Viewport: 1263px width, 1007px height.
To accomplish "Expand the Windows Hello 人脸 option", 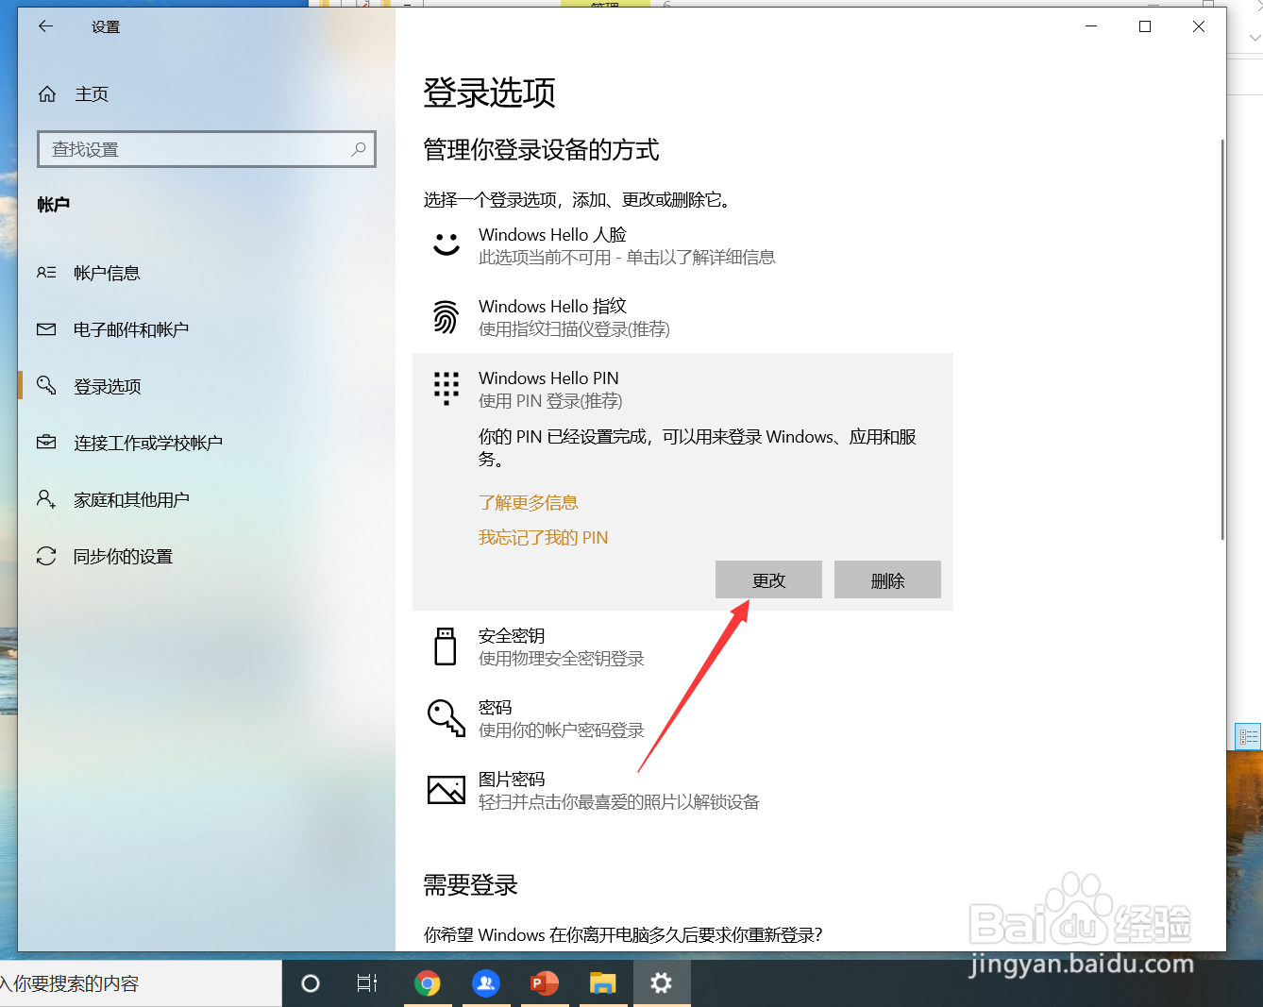I will [x=682, y=245].
